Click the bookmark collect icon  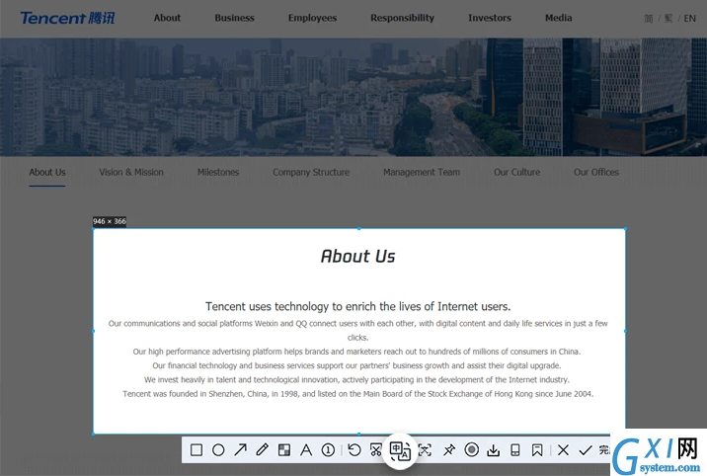tap(537, 450)
